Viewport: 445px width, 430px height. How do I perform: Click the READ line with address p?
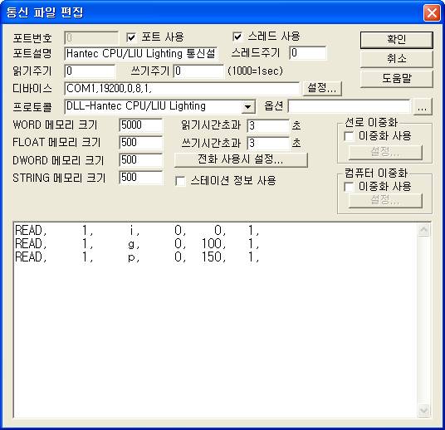[137, 257]
